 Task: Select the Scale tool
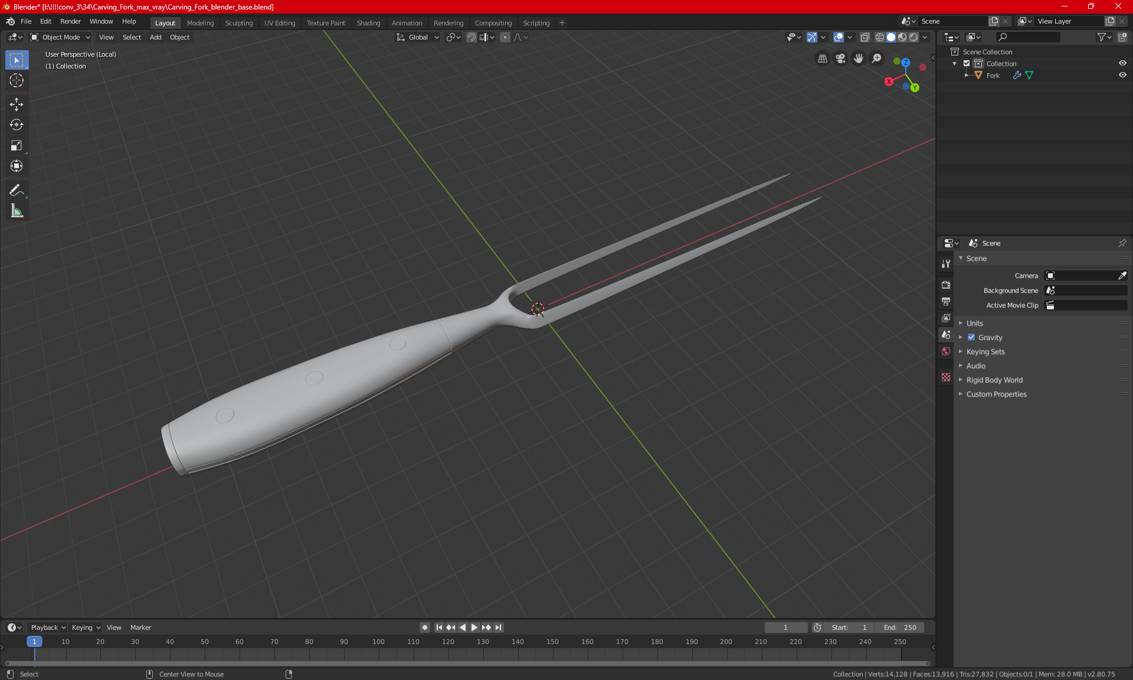17,145
